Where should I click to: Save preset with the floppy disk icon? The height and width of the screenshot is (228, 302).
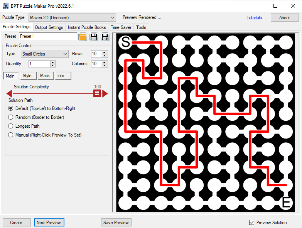coord(94,37)
